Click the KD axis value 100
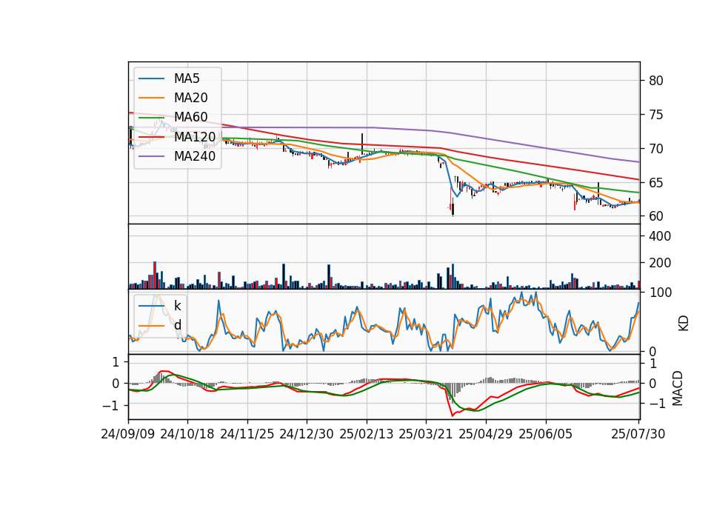The height and width of the screenshot is (511, 711). click(x=660, y=293)
